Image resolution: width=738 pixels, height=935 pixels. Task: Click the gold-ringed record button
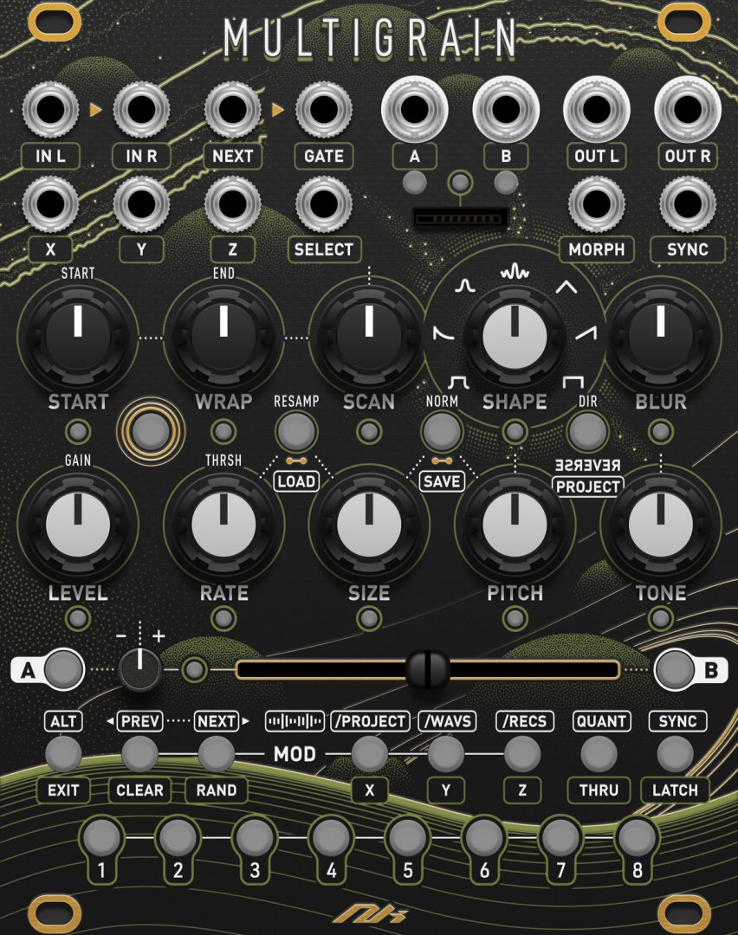click(x=151, y=432)
